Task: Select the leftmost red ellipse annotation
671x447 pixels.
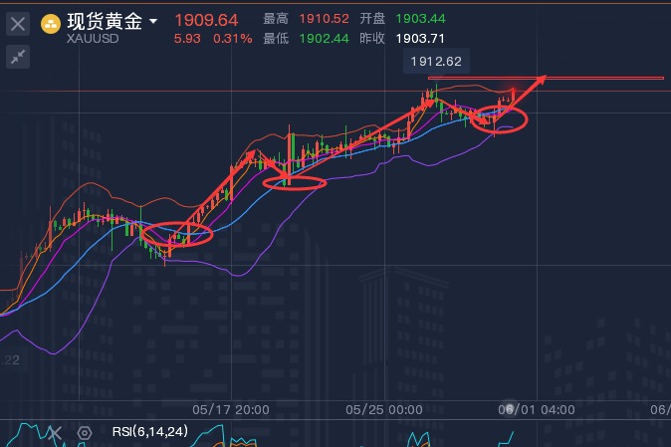Action: click(x=177, y=234)
